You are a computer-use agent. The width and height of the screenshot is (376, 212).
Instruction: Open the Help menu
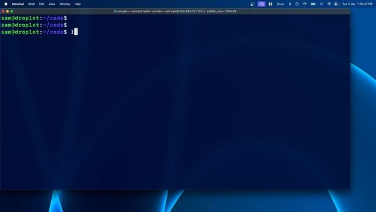[78, 4]
